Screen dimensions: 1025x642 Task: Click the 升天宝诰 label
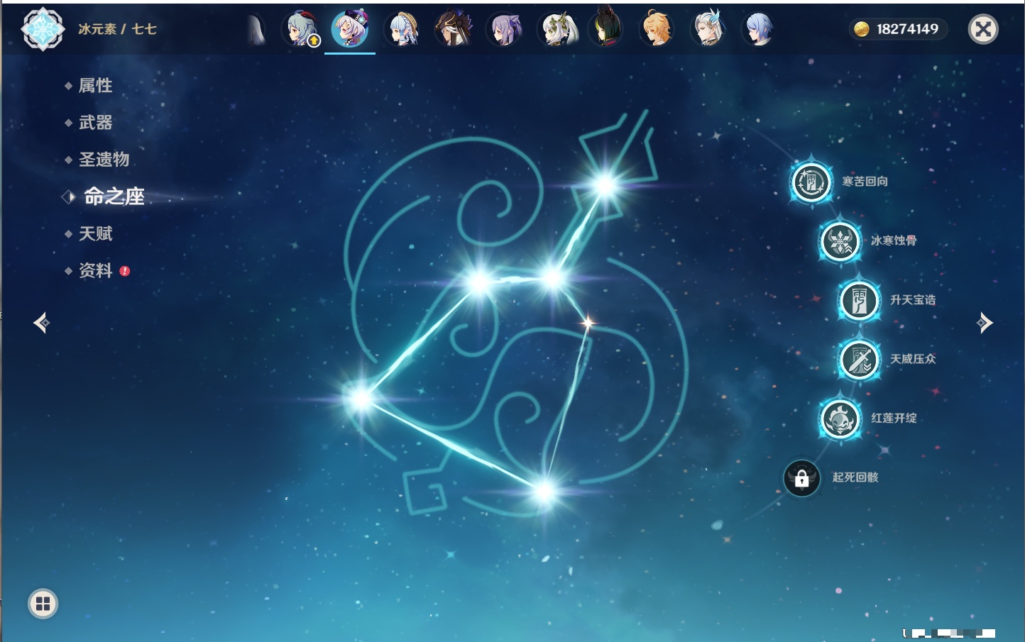tap(913, 300)
